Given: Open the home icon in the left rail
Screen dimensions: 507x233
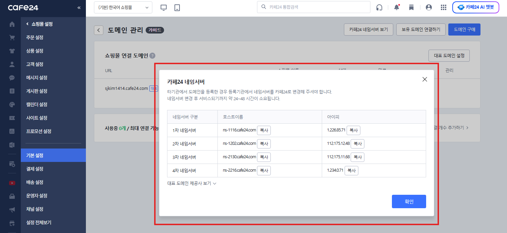Looking at the screenshot, I should tap(12, 24).
